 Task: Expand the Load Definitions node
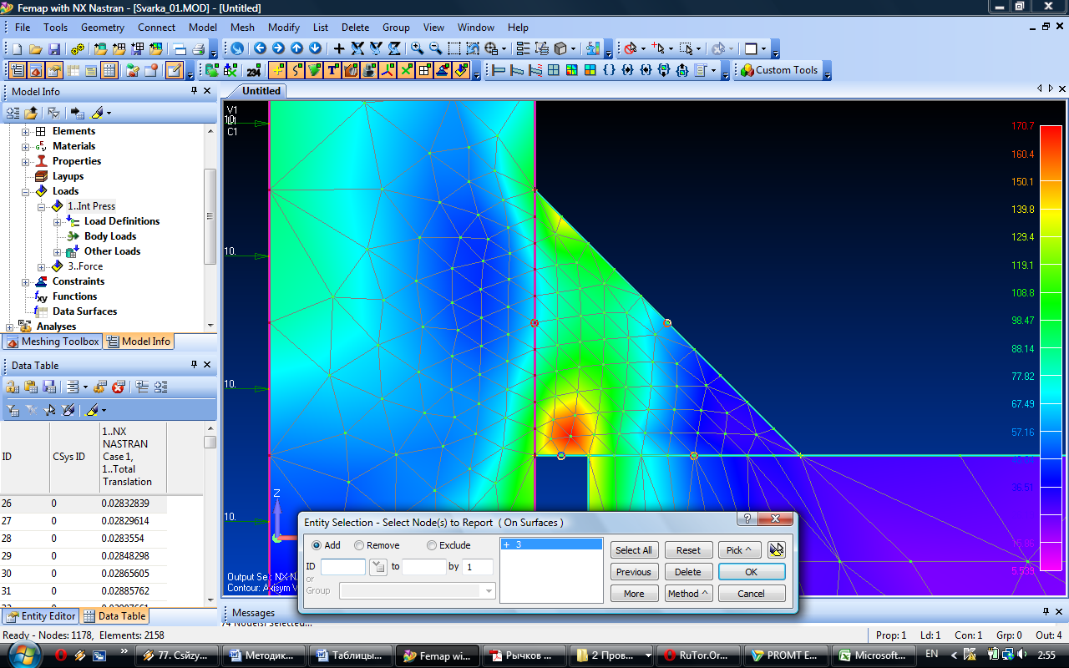pos(57,222)
